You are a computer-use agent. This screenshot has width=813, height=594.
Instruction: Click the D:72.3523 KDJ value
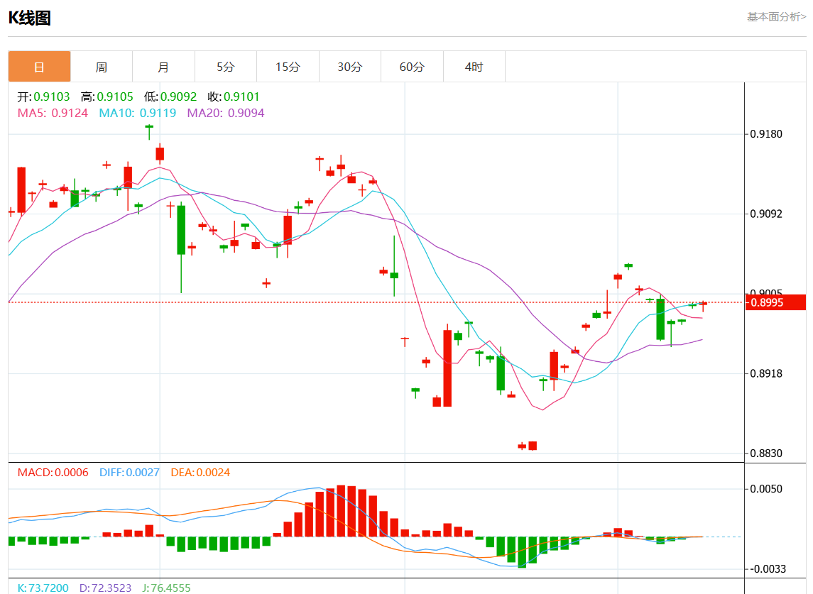pyautogui.click(x=105, y=588)
